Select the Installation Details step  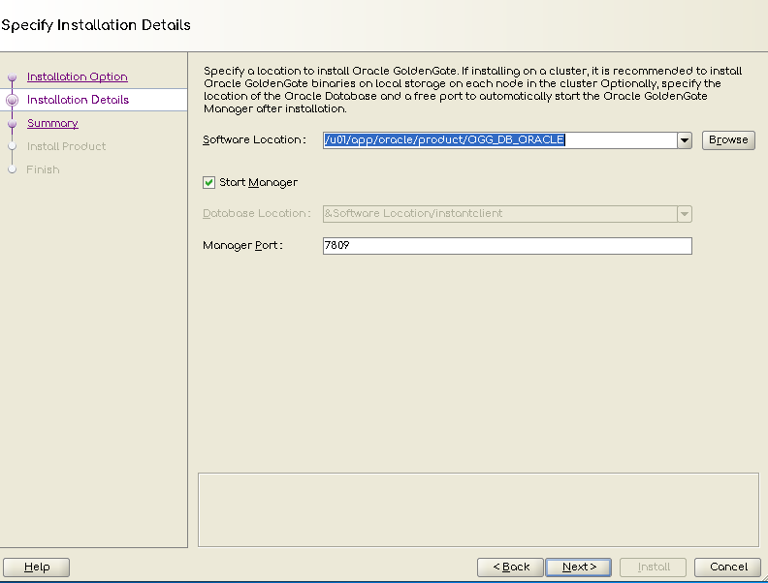tap(78, 100)
